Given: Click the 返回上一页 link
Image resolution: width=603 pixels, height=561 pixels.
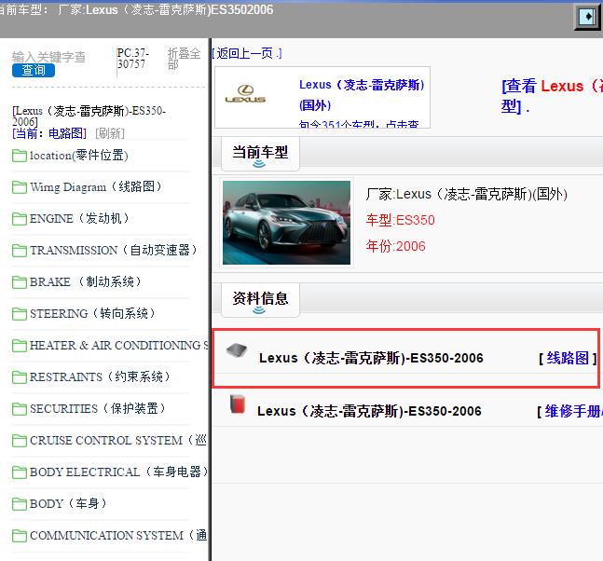Looking at the screenshot, I should [x=246, y=53].
